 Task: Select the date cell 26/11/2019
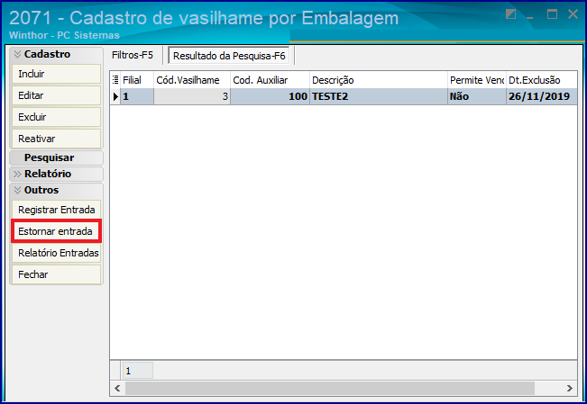click(542, 97)
